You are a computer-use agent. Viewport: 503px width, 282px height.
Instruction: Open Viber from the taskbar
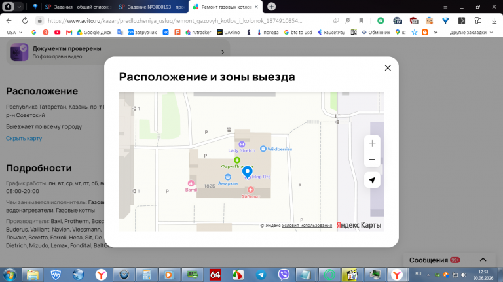[284, 275]
